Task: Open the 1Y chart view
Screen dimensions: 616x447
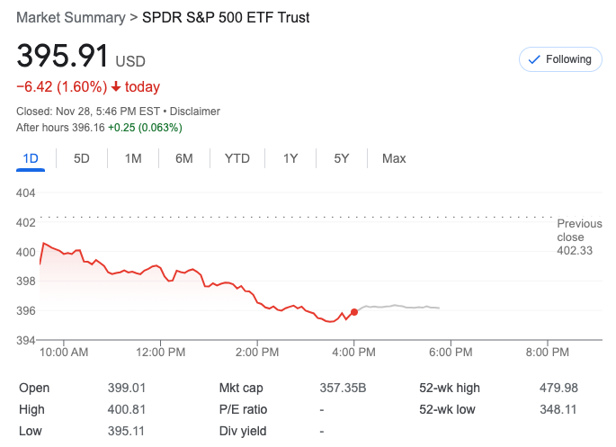Action: click(290, 158)
